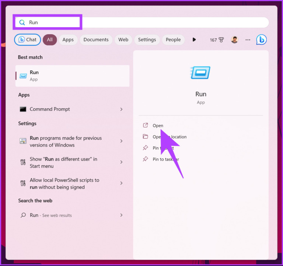Click Pin to Start pin icon

pyautogui.click(x=146, y=148)
